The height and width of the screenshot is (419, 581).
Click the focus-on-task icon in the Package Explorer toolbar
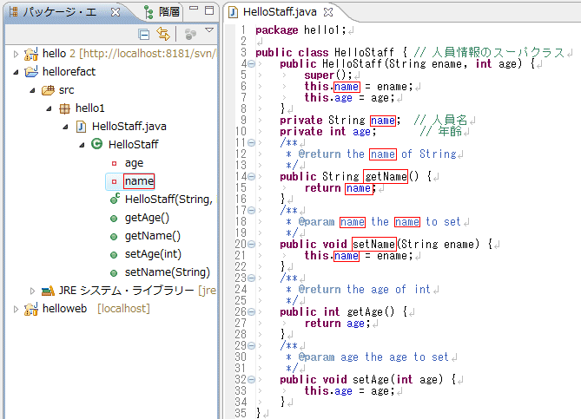tap(190, 35)
